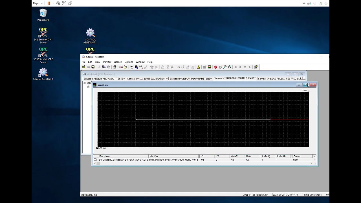This screenshot has height=203, width=361.
Task: Click the Pen Name column header
Action: click(x=123, y=156)
